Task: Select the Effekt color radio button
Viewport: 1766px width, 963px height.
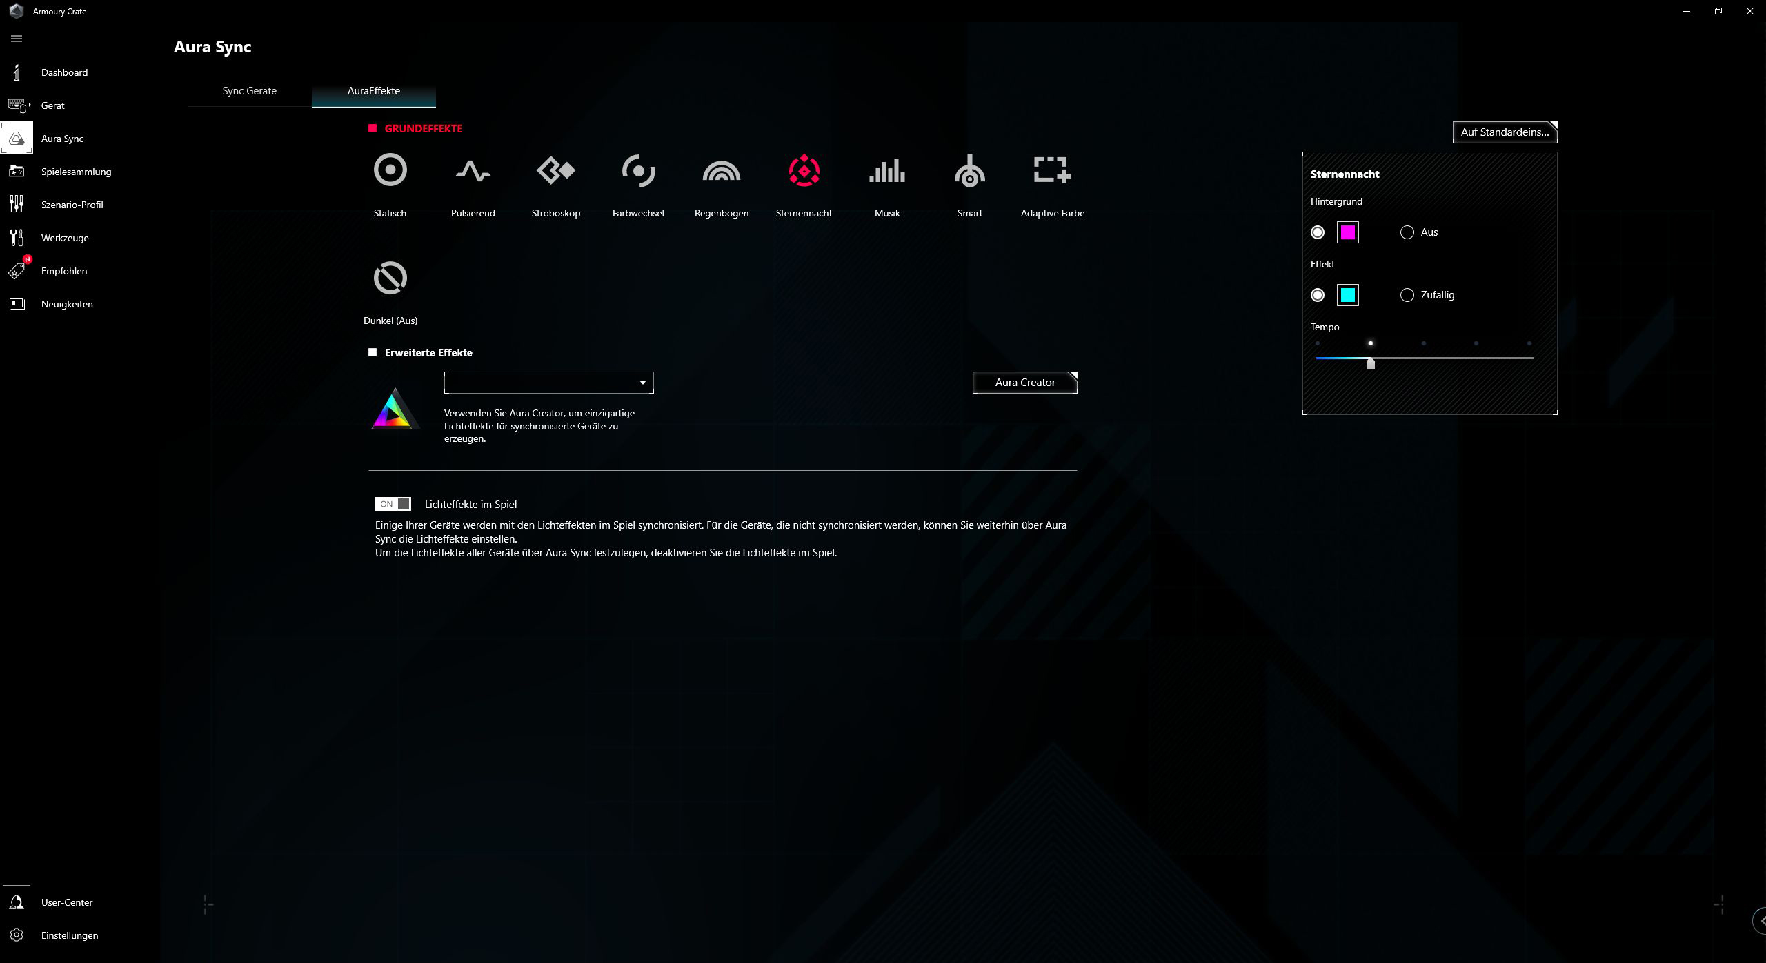Action: (1318, 295)
